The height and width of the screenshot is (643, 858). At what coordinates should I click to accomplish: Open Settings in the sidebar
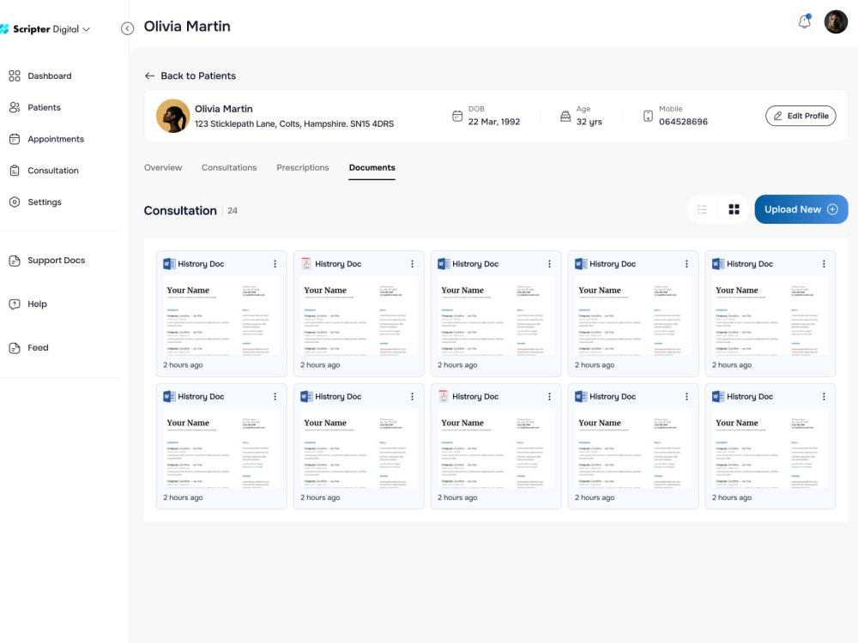(35, 201)
